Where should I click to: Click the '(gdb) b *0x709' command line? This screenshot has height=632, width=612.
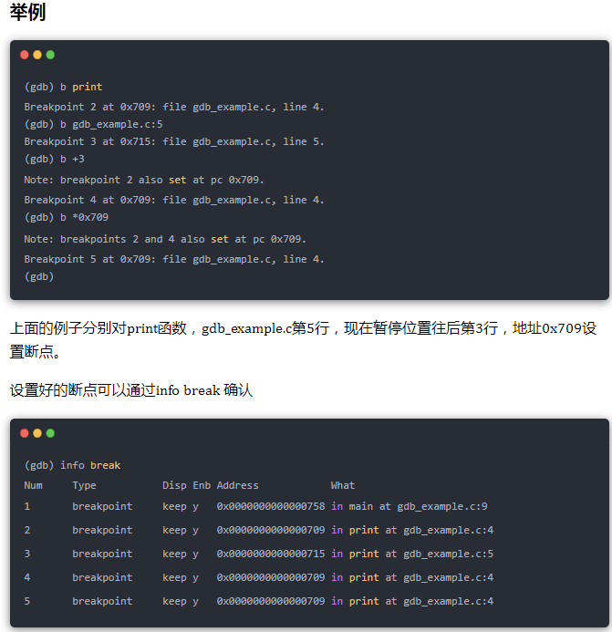(x=67, y=217)
